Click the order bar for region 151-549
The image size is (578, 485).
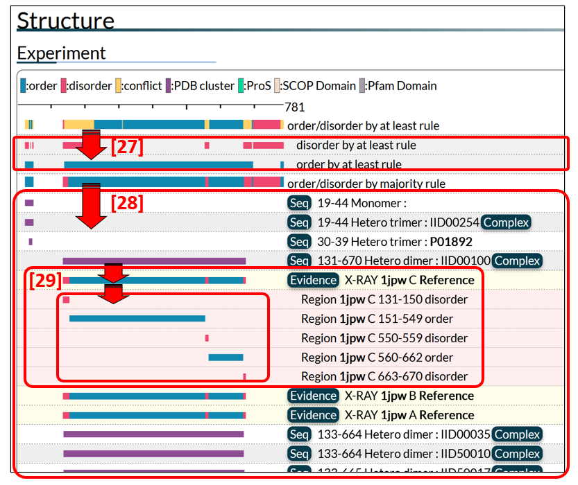click(x=137, y=319)
